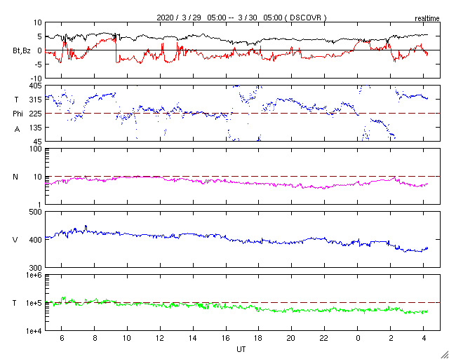This screenshot has width=449, height=359.
Task: Click the '45' tick on Phi axis
Action: 38,142
